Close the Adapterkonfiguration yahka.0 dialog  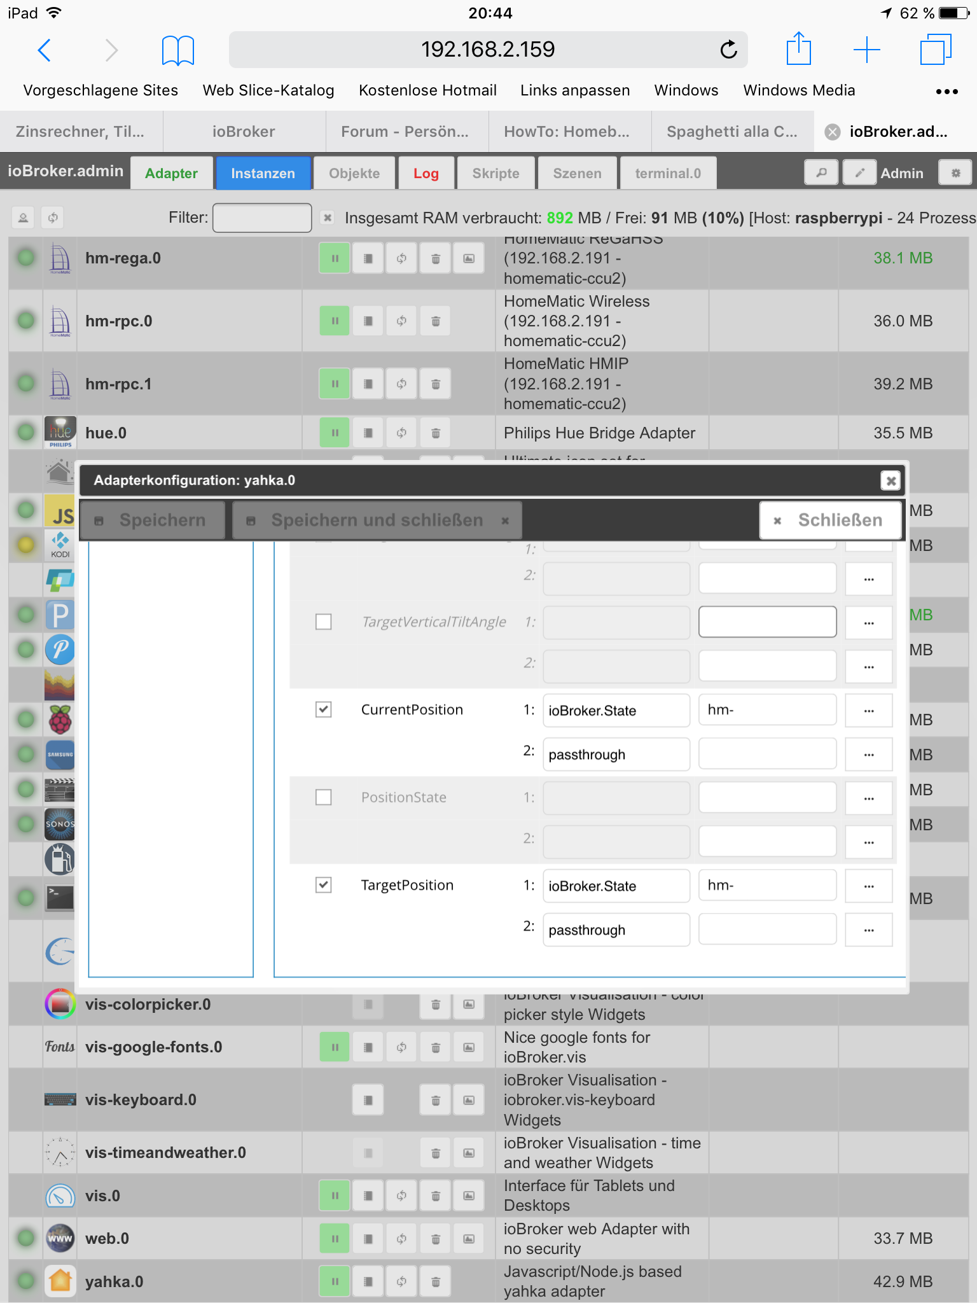(891, 481)
